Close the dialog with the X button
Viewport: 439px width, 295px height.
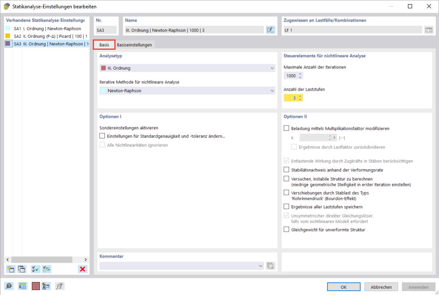tap(429, 6)
